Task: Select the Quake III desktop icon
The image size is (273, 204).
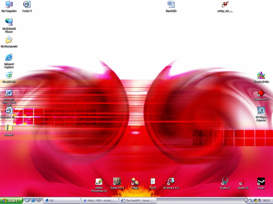Action: pos(243,182)
